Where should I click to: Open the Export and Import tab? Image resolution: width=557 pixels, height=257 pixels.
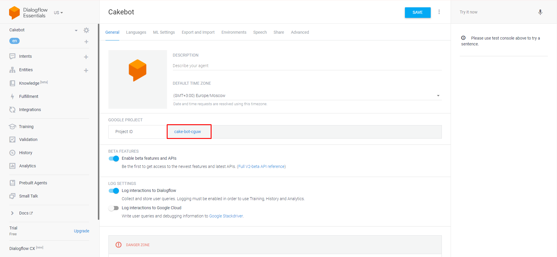[x=198, y=32]
